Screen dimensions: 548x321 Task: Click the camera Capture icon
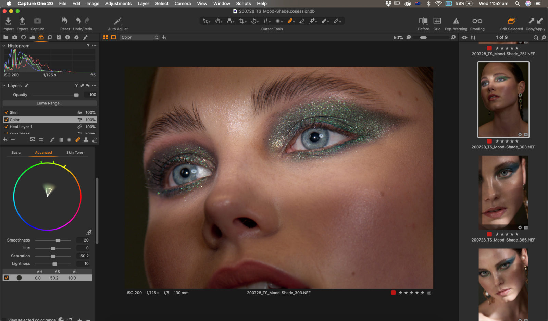pyautogui.click(x=37, y=21)
